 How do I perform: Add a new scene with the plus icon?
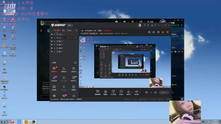pos(77,31)
